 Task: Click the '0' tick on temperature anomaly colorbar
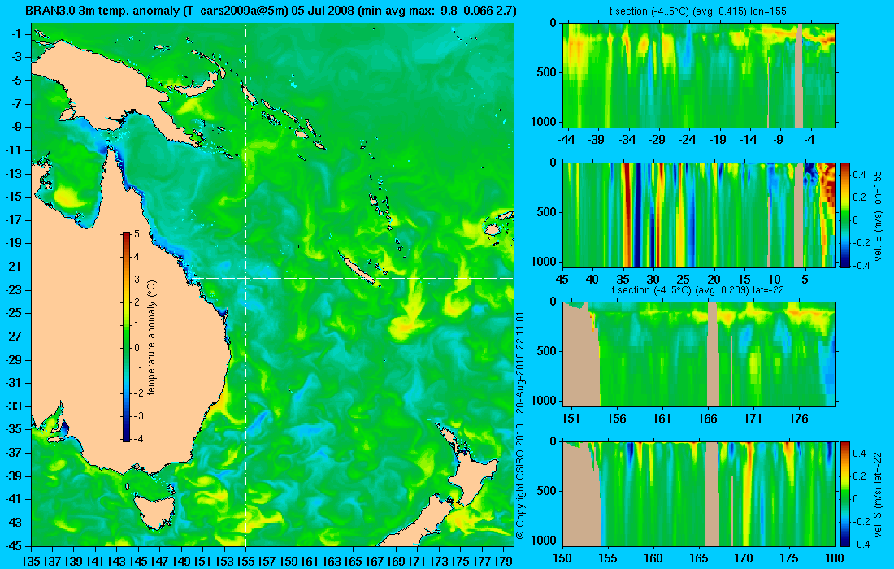(137, 348)
